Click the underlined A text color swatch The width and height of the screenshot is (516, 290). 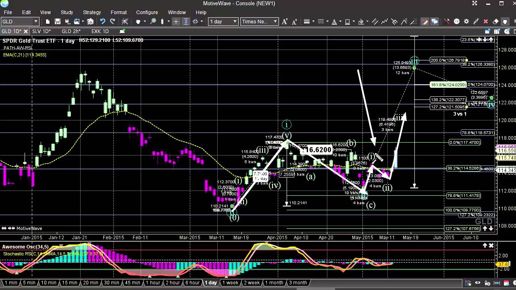[x=334, y=21]
